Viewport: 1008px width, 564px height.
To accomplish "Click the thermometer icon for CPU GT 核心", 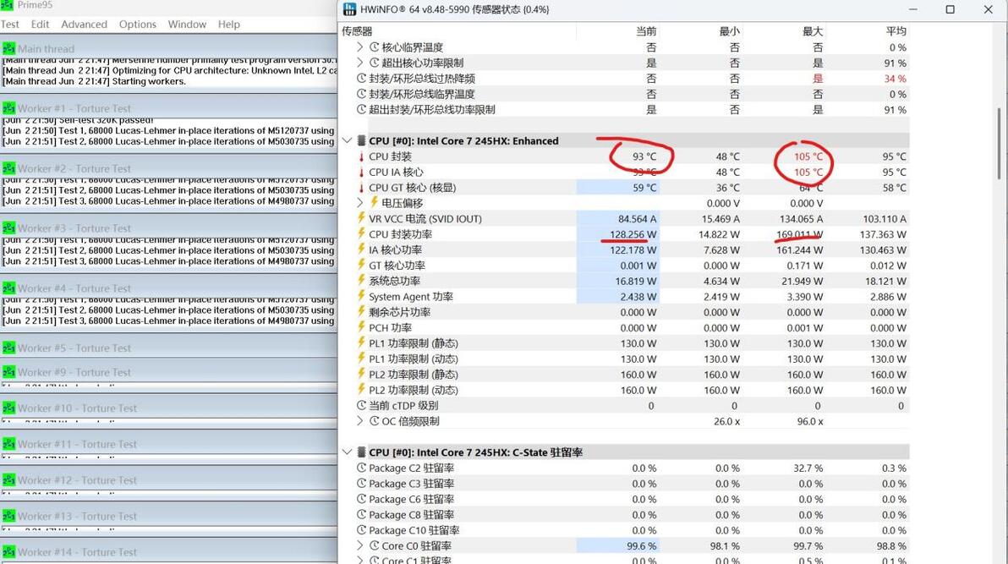I will point(361,188).
